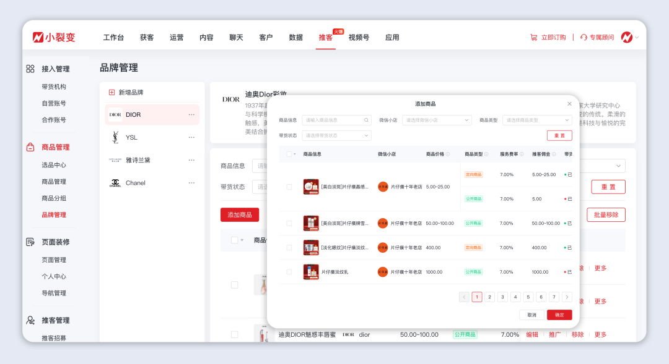The image size is (669, 364).
Task: Go to page 3 in the dialog pagination
Action: (502, 297)
